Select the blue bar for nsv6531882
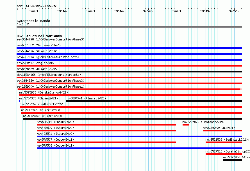This screenshot has height=171, width=250. (129, 48)
